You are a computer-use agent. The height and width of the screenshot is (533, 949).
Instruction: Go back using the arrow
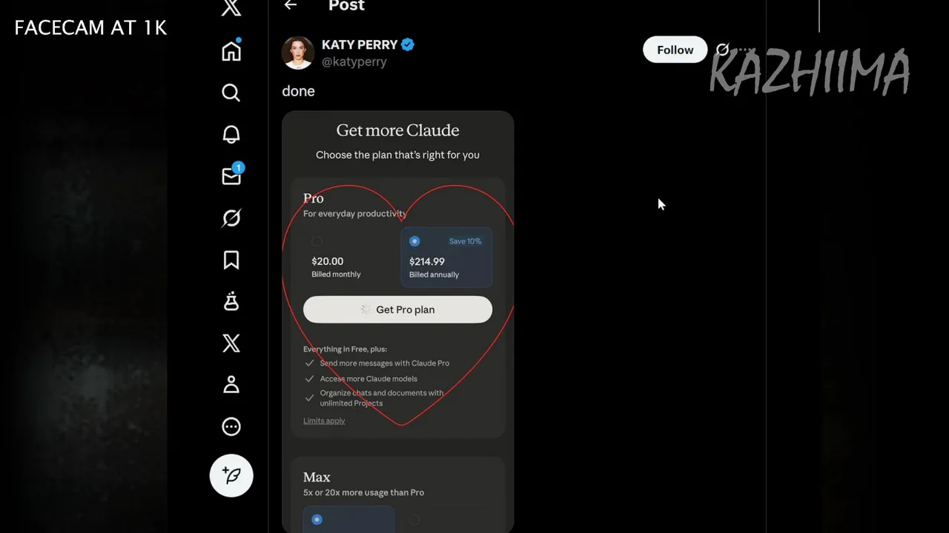(x=291, y=6)
